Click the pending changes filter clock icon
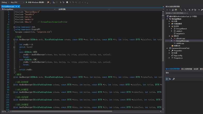203x114 pixels. [185, 10]
